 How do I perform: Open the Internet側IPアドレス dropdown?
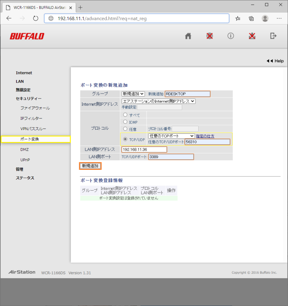click(158, 101)
